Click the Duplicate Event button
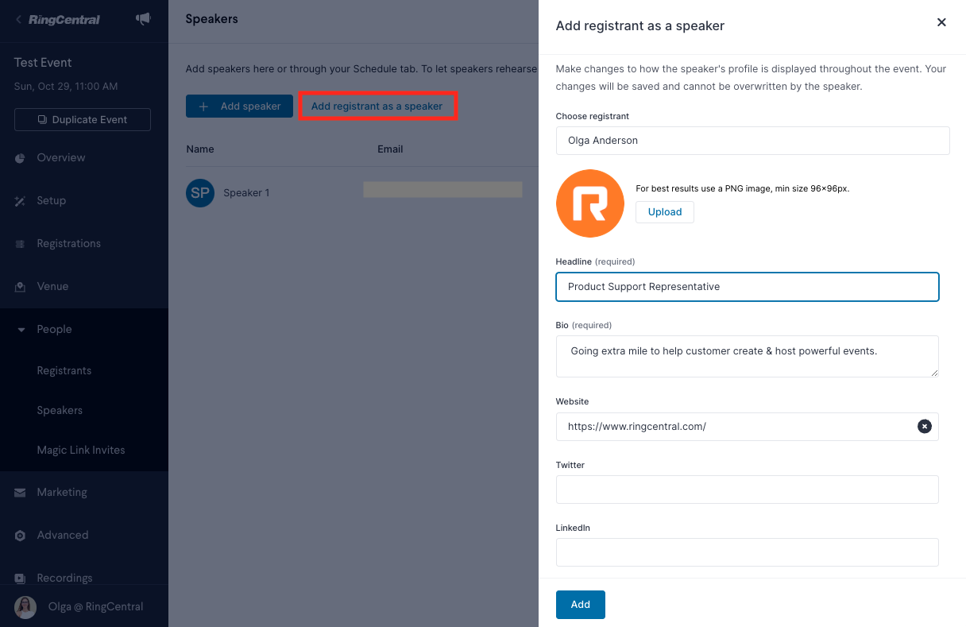This screenshot has width=966, height=627. [x=83, y=119]
